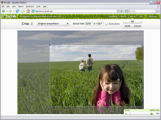Screen dimensions: 161x120
Task: Click the crop width input field
Action: tap(89, 24)
